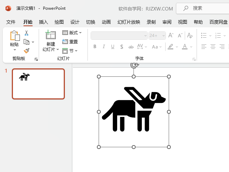This screenshot has width=229, height=172.
Task: Switch to the Design (设计) tab
Action: point(75,22)
